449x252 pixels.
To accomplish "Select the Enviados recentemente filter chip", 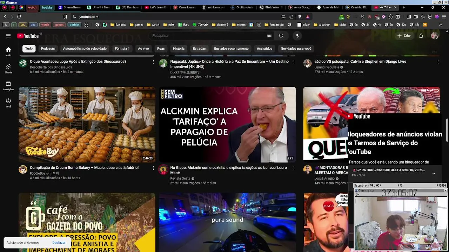I will click(x=231, y=49).
